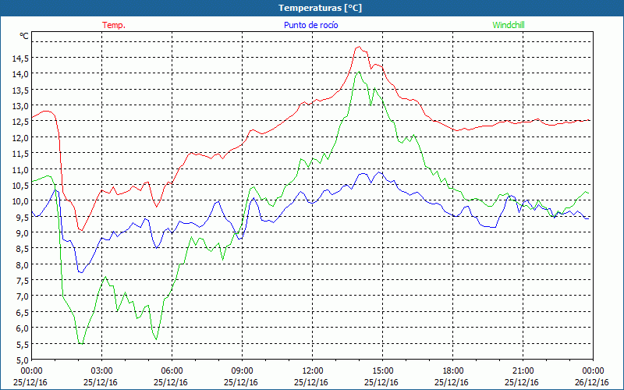Click the 6,5 y-axis value
The width and height of the screenshot is (624, 390).
click(x=23, y=313)
